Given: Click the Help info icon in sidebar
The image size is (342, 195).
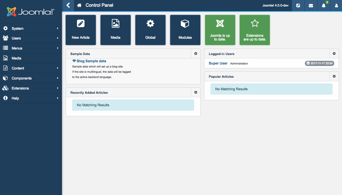Looking at the screenshot, I should [x=5, y=98].
